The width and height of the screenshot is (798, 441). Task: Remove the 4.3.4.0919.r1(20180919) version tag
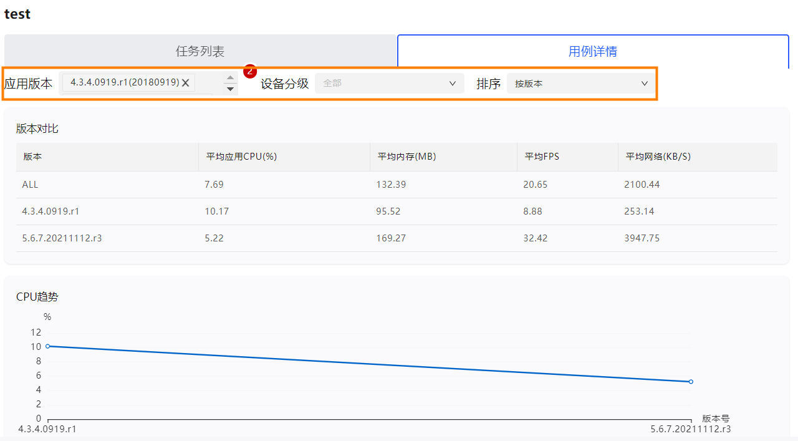[x=185, y=83]
